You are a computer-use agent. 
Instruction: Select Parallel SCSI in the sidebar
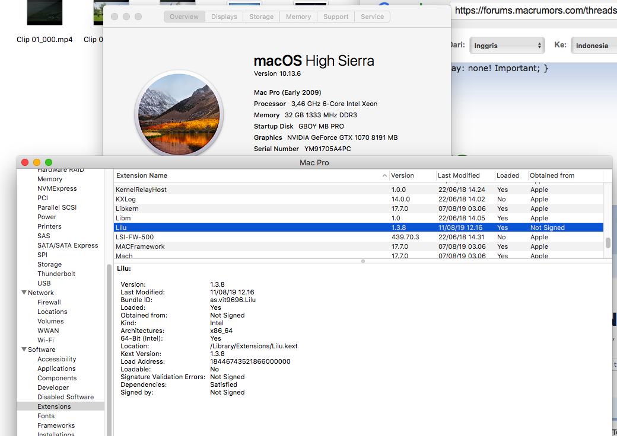(57, 207)
